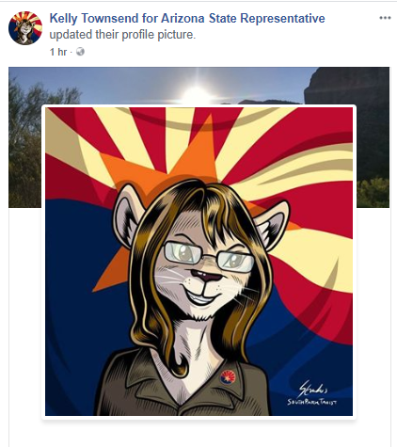Click the trees on cover photo's left
The height and width of the screenshot is (447, 397).
coord(26,141)
